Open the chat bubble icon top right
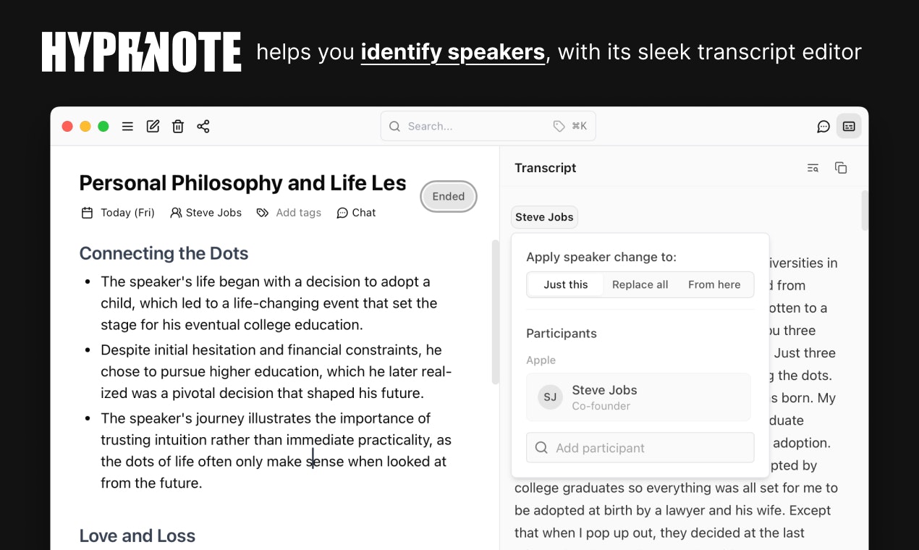919x550 pixels. click(823, 127)
